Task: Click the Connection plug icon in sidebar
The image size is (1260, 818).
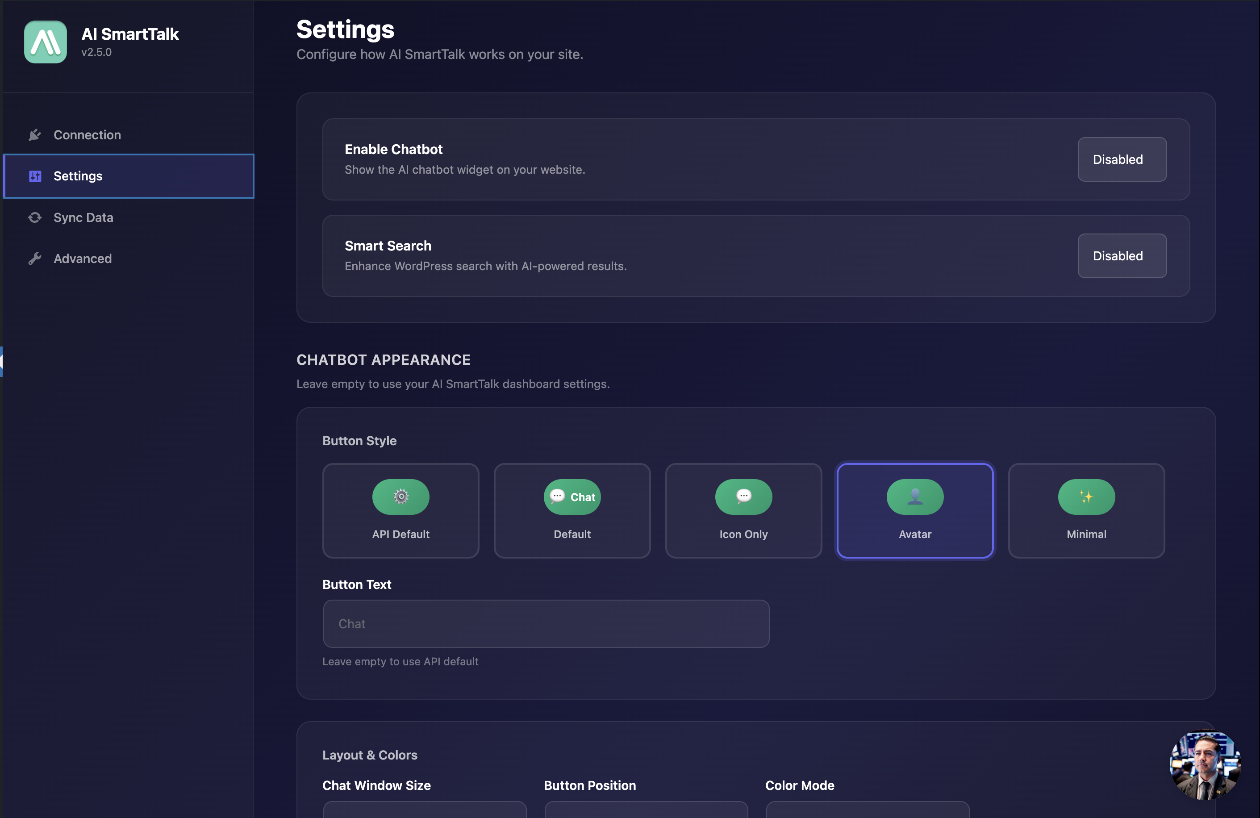Action: [x=35, y=134]
